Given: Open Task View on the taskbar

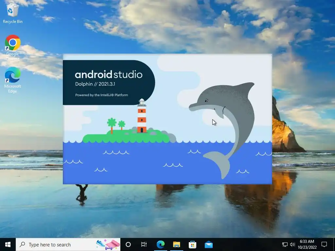Looking at the screenshot, I should [144, 244].
